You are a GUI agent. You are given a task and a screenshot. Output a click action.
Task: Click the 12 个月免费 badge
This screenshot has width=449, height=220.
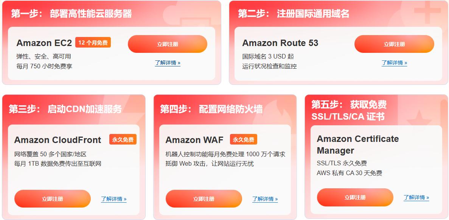pyautogui.click(x=93, y=43)
